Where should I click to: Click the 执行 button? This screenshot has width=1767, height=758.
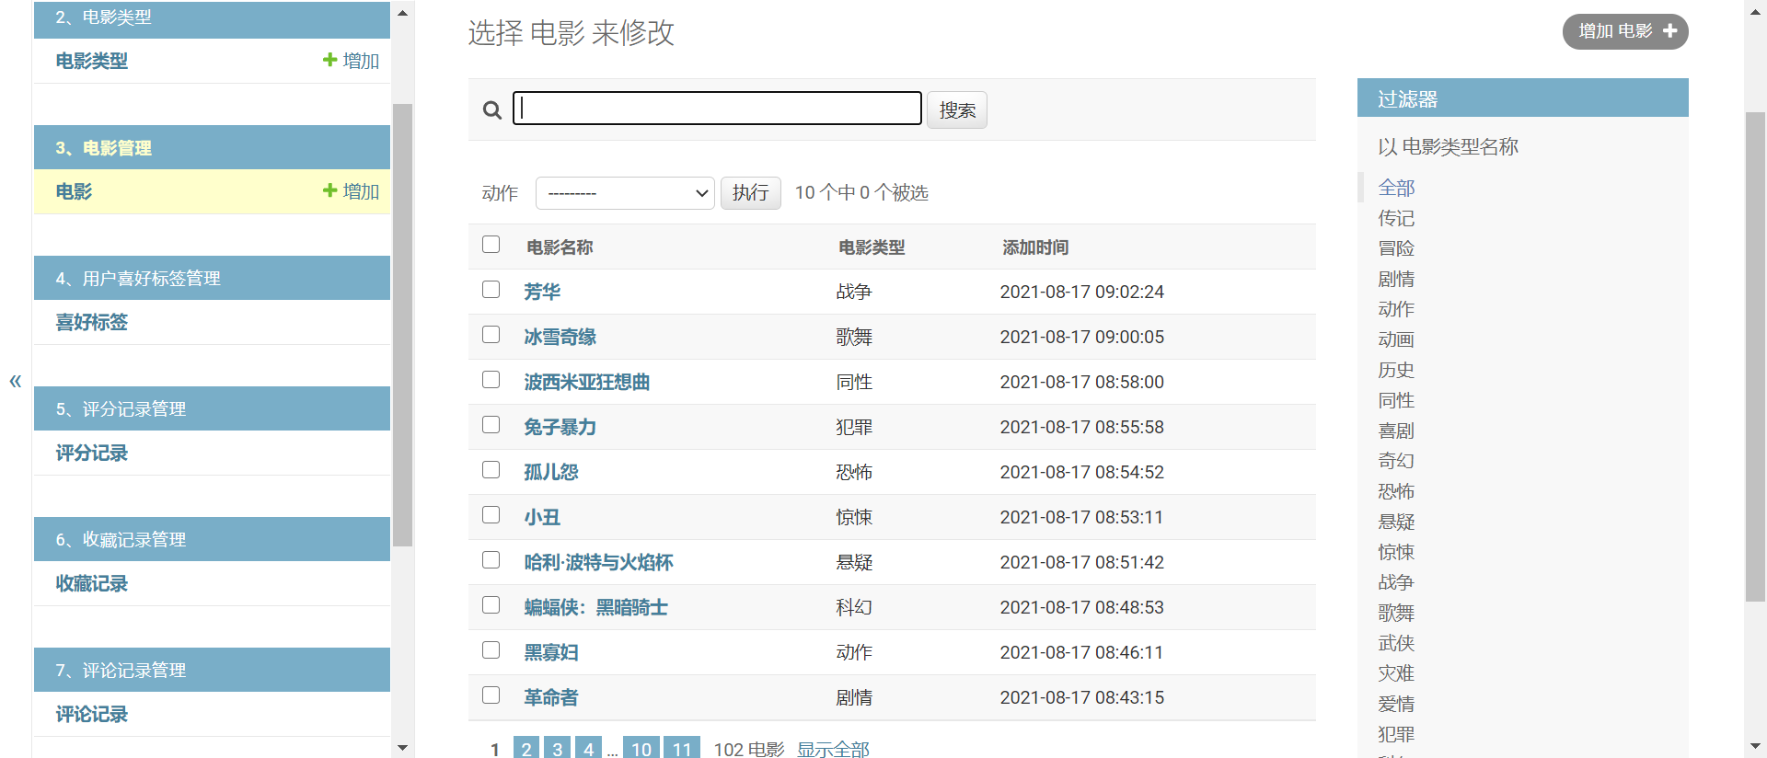[751, 193]
